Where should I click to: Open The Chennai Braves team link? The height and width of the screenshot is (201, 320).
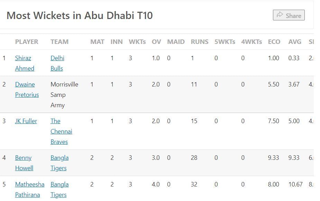tap(61, 131)
